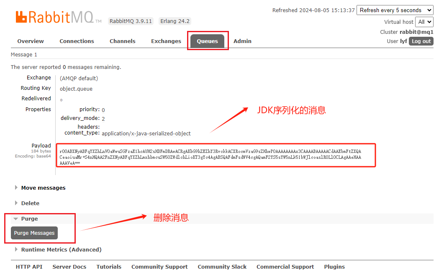
Task: Click the delivery_mode value 2
Action: [103, 119]
